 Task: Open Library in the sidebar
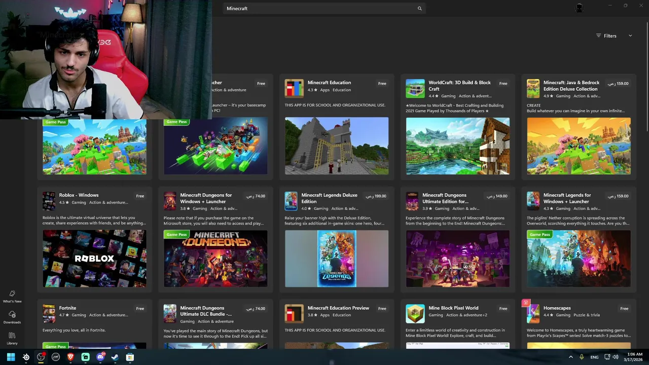[12, 339]
